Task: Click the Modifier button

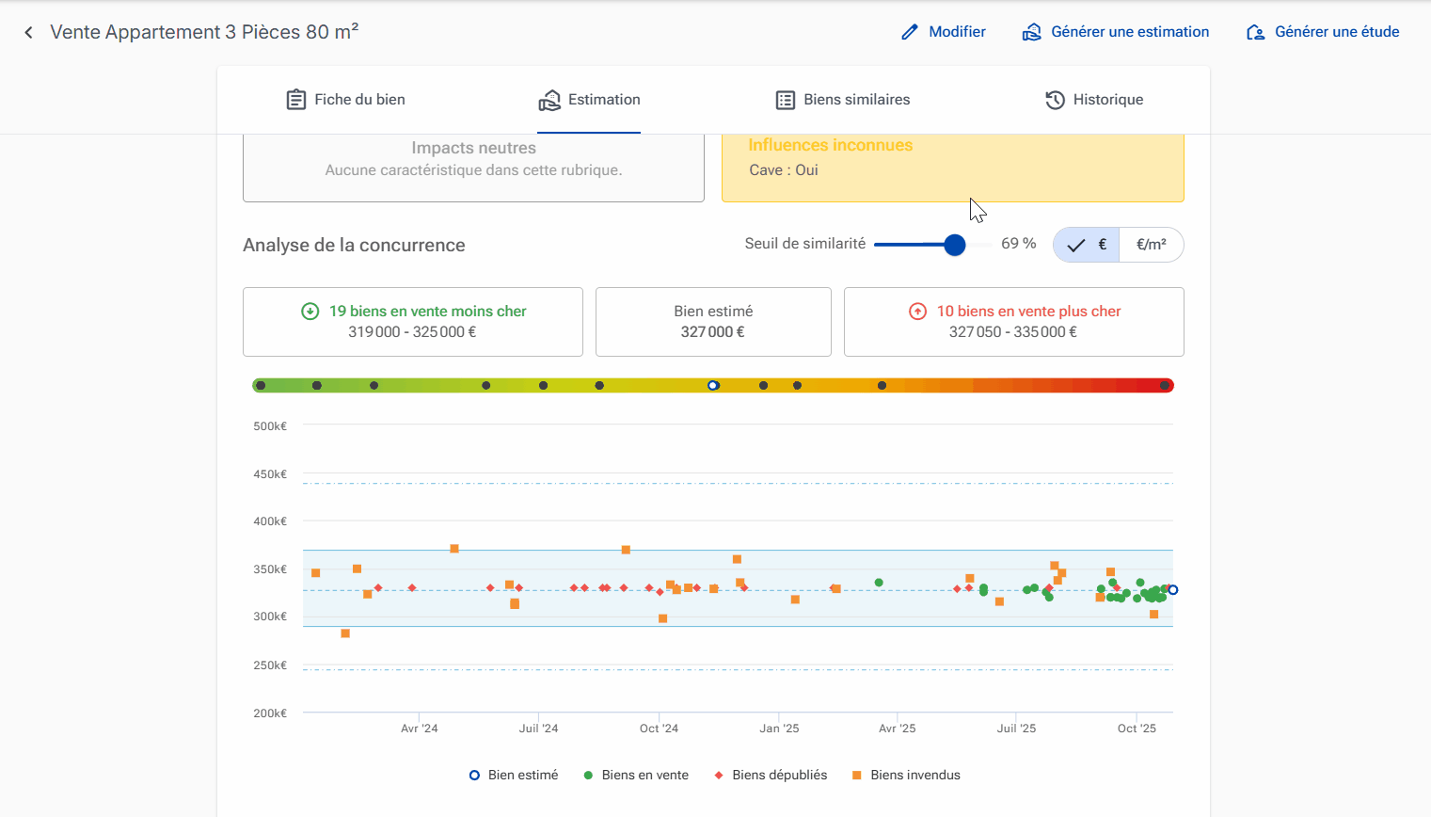Action: [944, 32]
